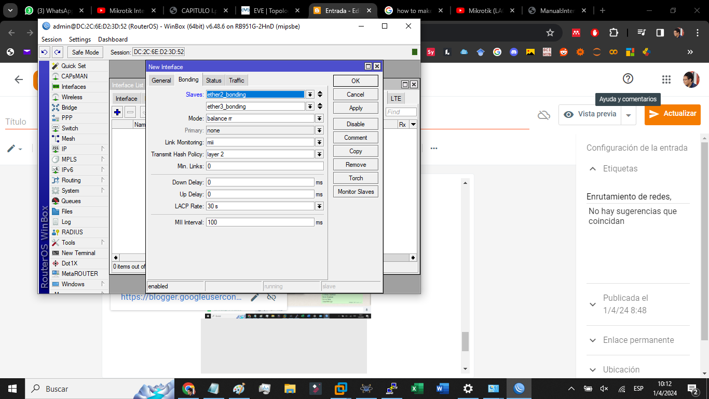Expand Enlace permanente section

click(x=592, y=340)
